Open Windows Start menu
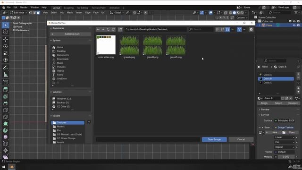 point(4,167)
